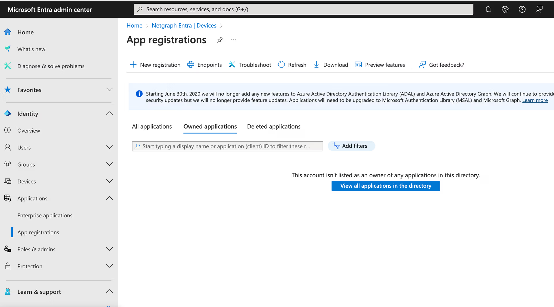Click the application name filter field
The image size is (554, 307).
227,146
